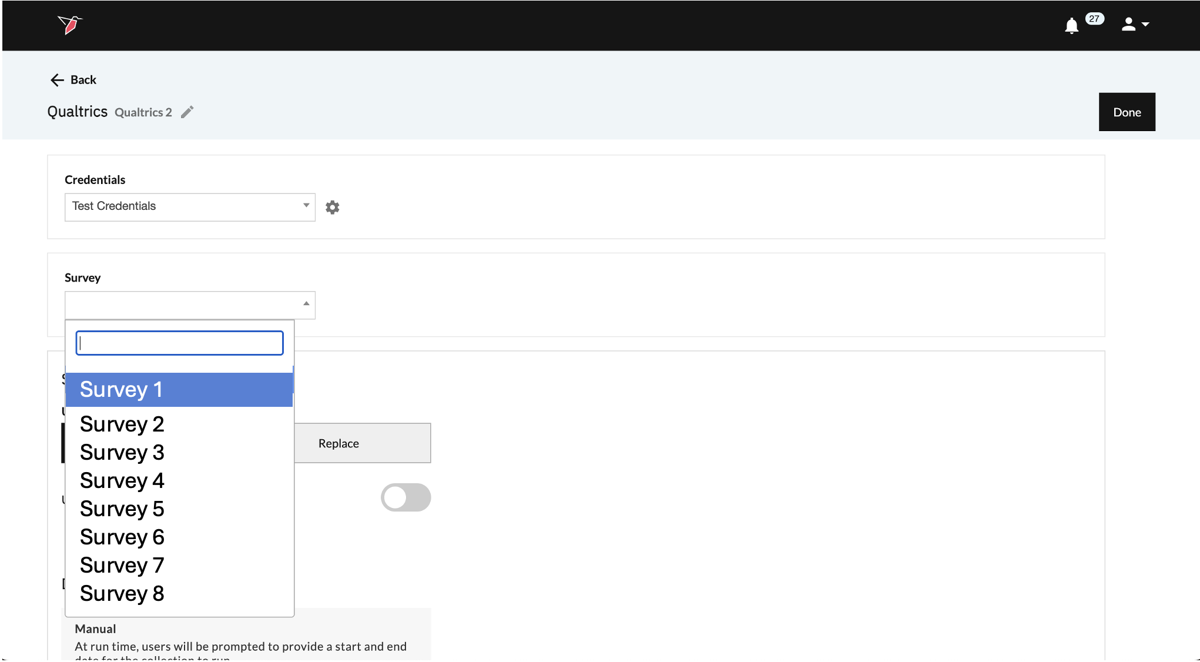Viewport: 1200px width, 662px height.
Task: Pick Survey 5 in dropdown list
Action: [122, 509]
